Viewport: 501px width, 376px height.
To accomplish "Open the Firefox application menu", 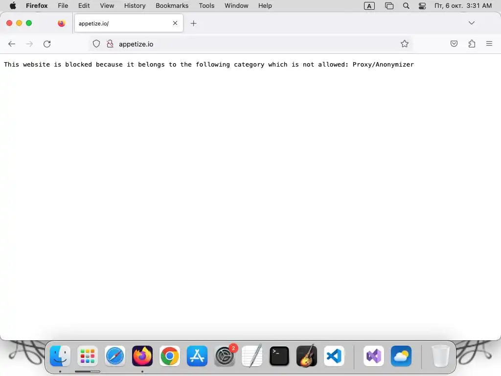I will point(489,44).
